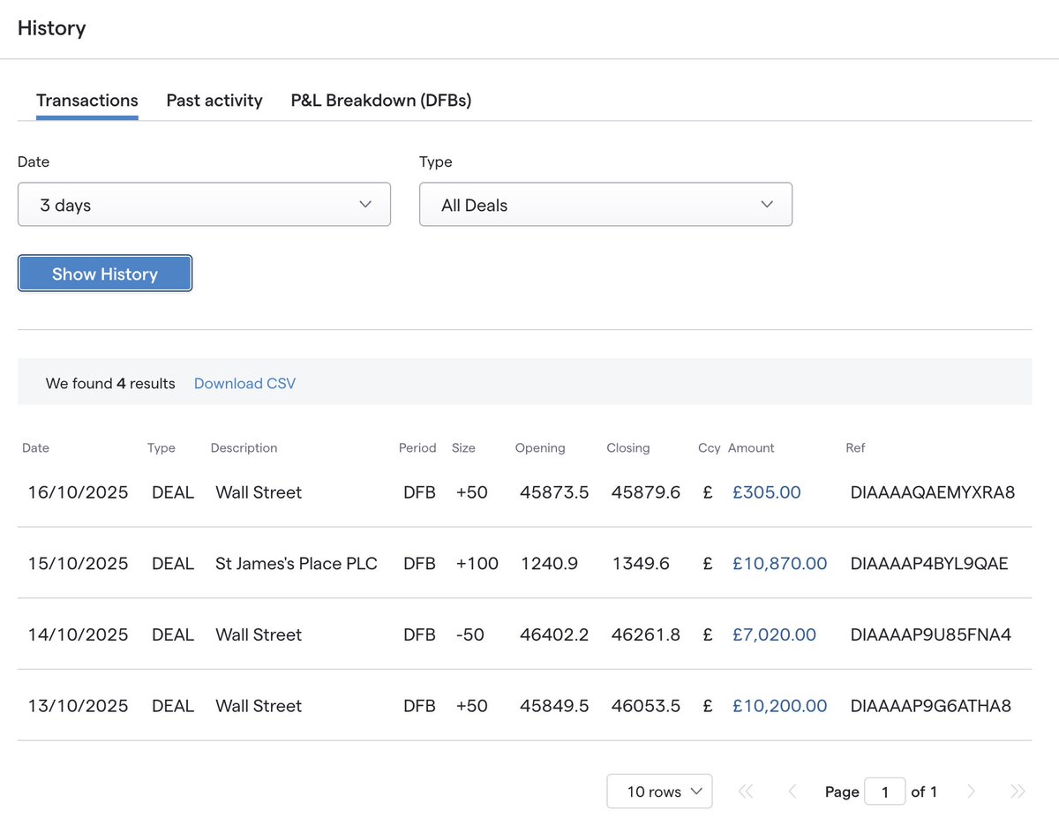Viewport: 1059px width, 818px height.
Task: Click the £10,200.00 Wall Street amount
Action: pyautogui.click(x=779, y=705)
